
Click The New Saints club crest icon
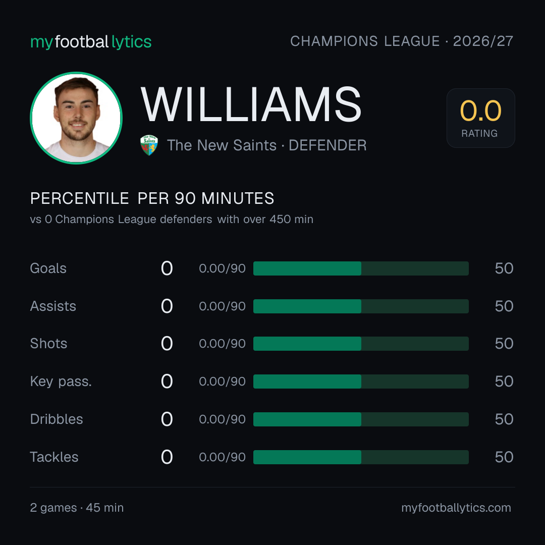[149, 145]
